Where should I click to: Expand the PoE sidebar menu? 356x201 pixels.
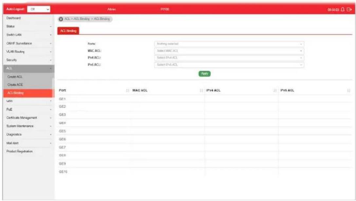pos(28,110)
